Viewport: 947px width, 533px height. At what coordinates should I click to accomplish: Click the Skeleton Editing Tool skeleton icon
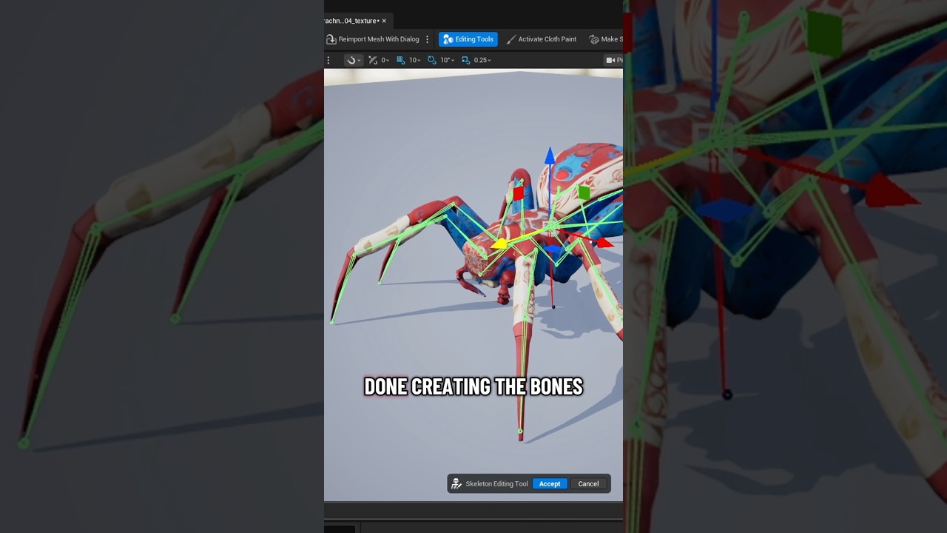point(456,483)
